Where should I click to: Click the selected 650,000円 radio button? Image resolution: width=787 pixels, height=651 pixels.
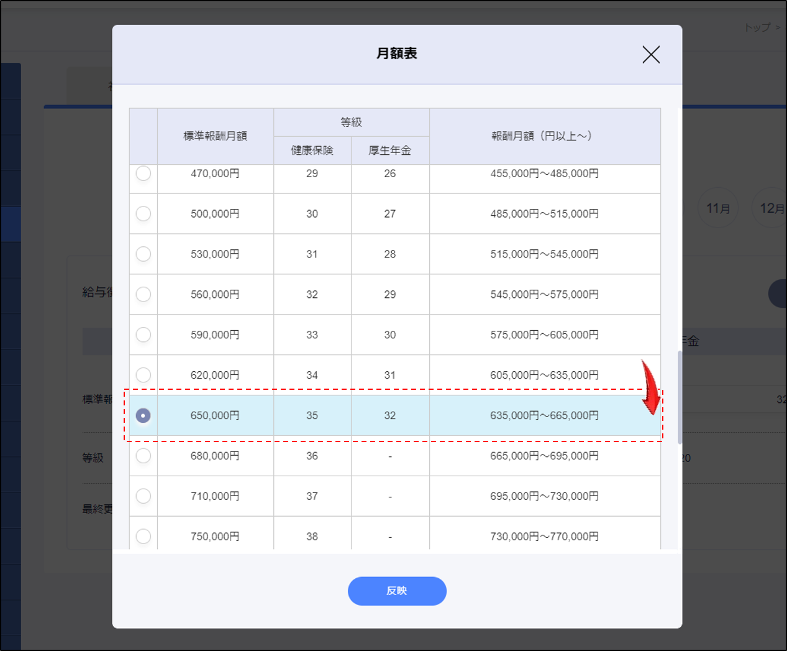coord(143,415)
